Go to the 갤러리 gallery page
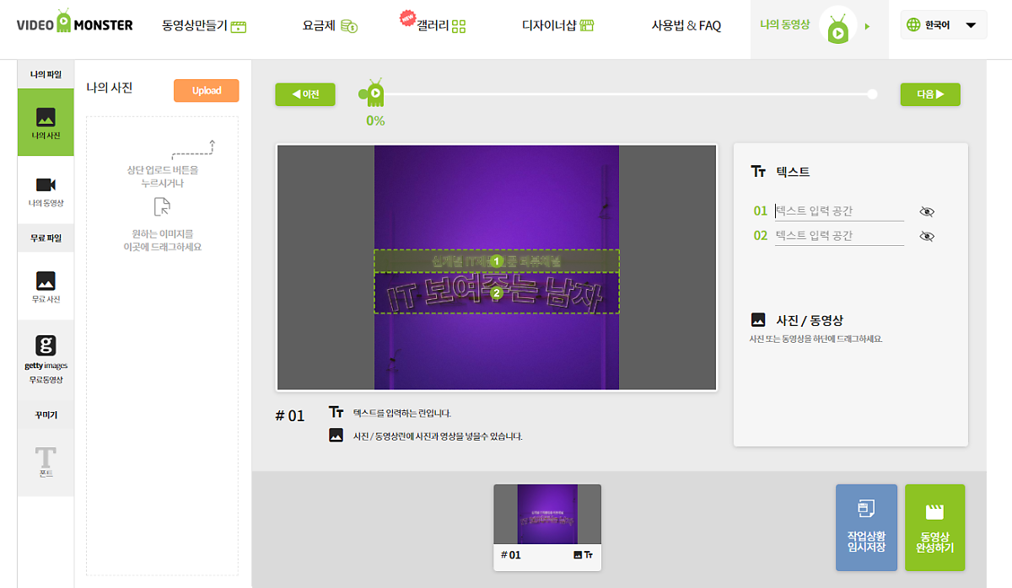Image resolution: width=1012 pixels, height=588 pixels. [440, 26]
